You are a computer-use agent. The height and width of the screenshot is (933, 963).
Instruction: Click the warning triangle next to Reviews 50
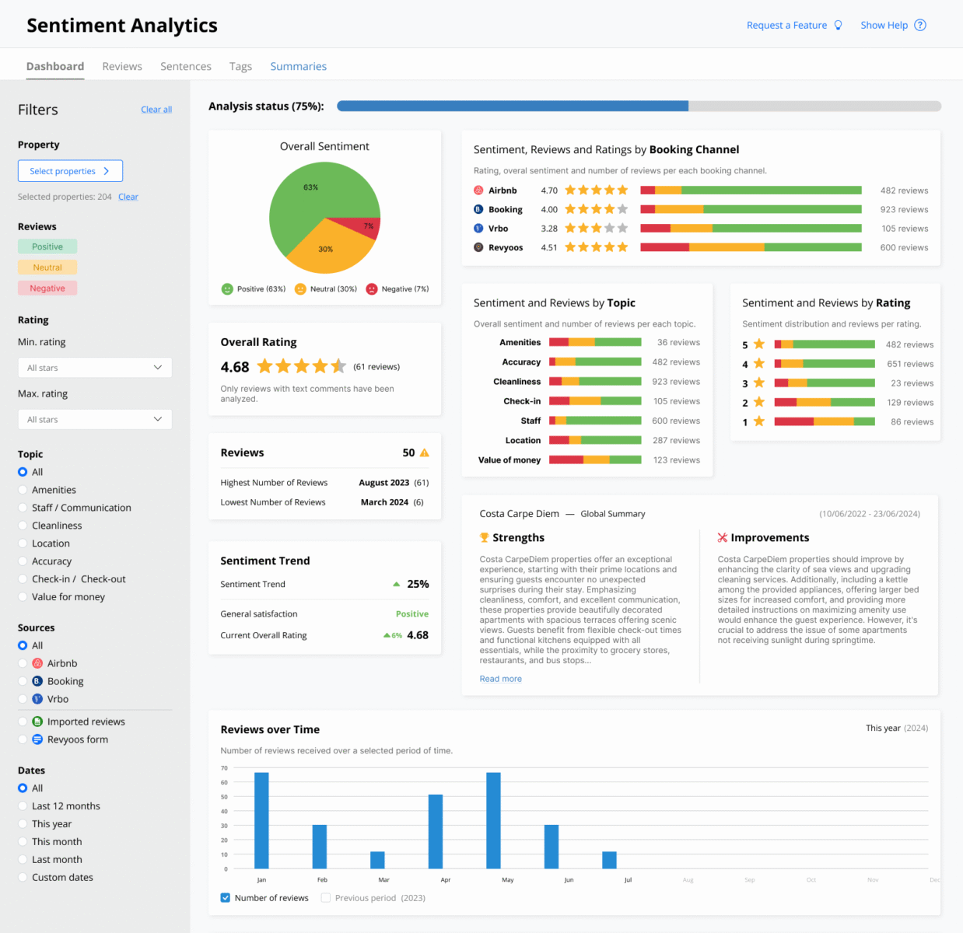click(x=425, y=453)
